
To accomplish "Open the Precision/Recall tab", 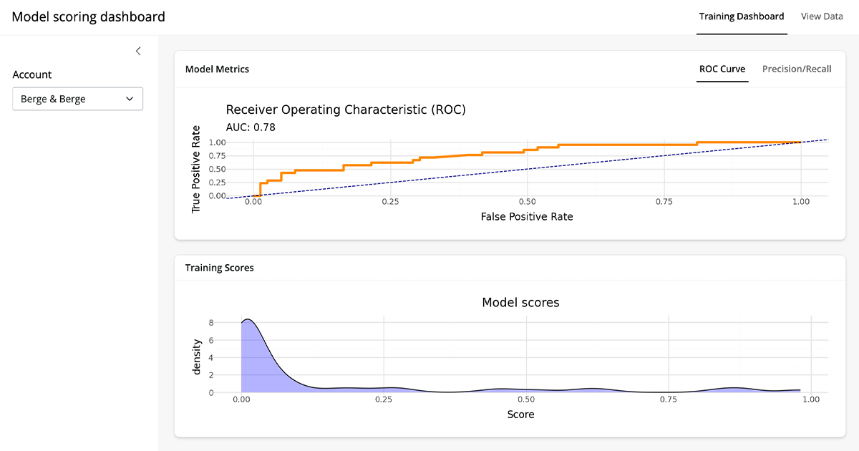I will pyautogui.click(x=796, y=69).
